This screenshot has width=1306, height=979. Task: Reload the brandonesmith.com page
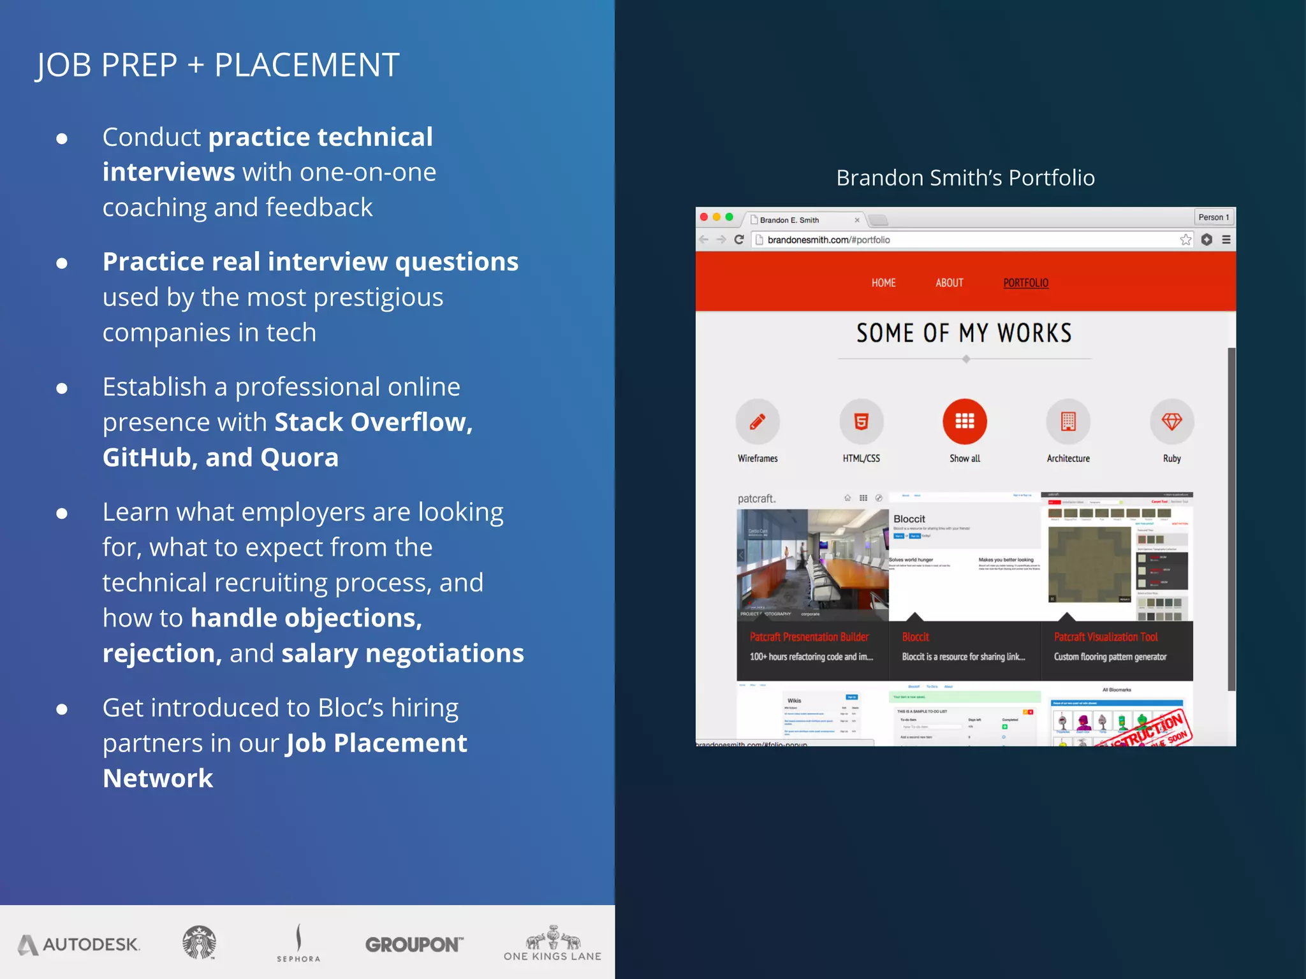739,240
